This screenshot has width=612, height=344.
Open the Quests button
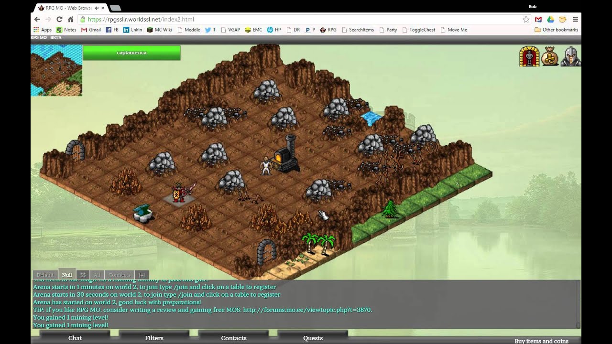(313, 338)
